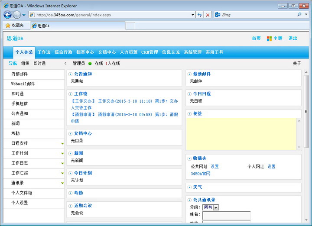Open the 综合行政 main menu tab
312x226 pixels.
click(63, 52)
